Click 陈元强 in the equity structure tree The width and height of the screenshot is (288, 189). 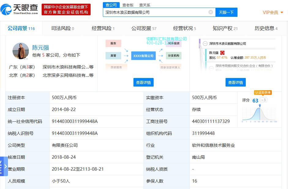click(x=214, y=53)
